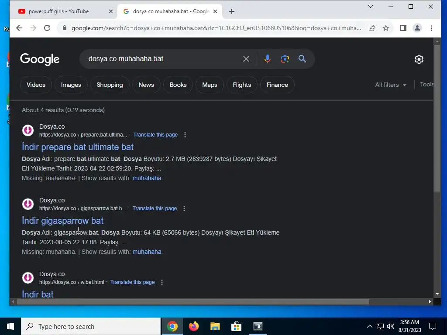Click the Google search text field
Screen dimensions: 447x335
tap(162, 59)
